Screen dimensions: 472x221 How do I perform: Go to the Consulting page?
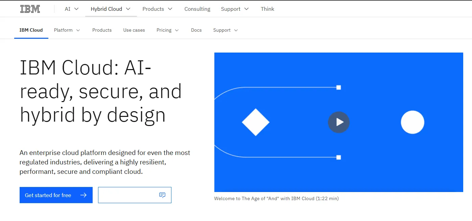point(197,9)
